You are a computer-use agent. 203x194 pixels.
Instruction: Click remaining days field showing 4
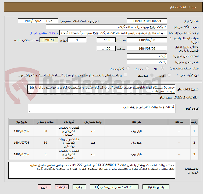pyautogui.click(x=77, y=40)
